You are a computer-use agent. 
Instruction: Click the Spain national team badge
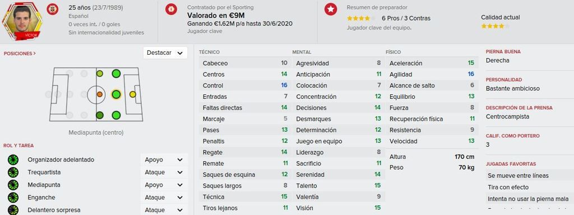(52, 9)
